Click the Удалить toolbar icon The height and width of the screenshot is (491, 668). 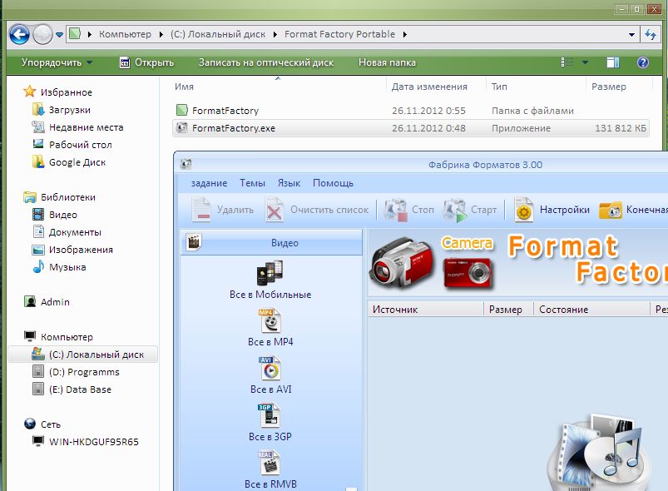click(202, 210)
